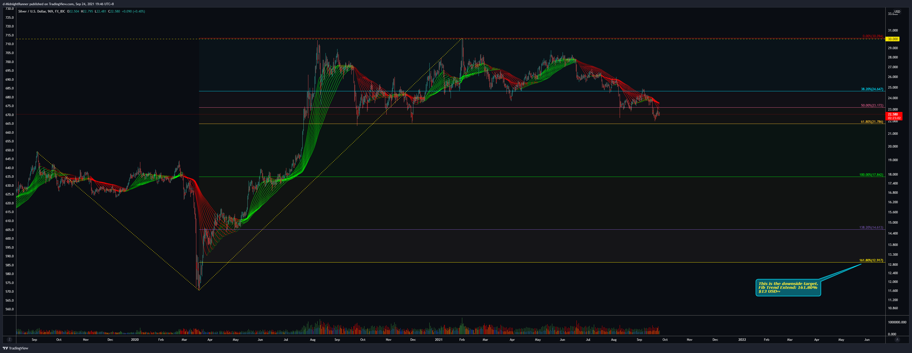The width and height of the screenshot is (912, 353).
Task: Click the 161.80%(12.917) Fib level label
Action: point(871,260)
